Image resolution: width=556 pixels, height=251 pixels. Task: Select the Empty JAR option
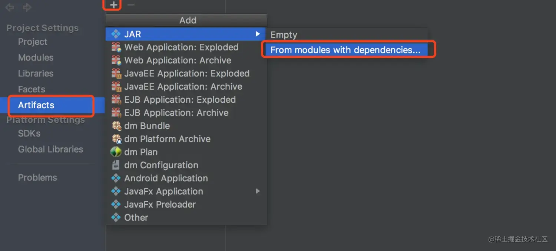(x=284, y=35)
